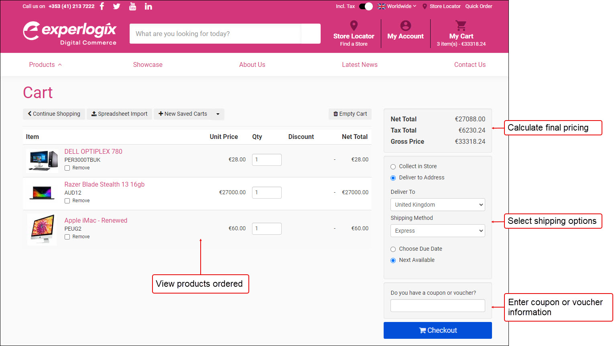Open the Experlogix Facebook page
This screenshot has height=346, width=614.
pos(102,6)
